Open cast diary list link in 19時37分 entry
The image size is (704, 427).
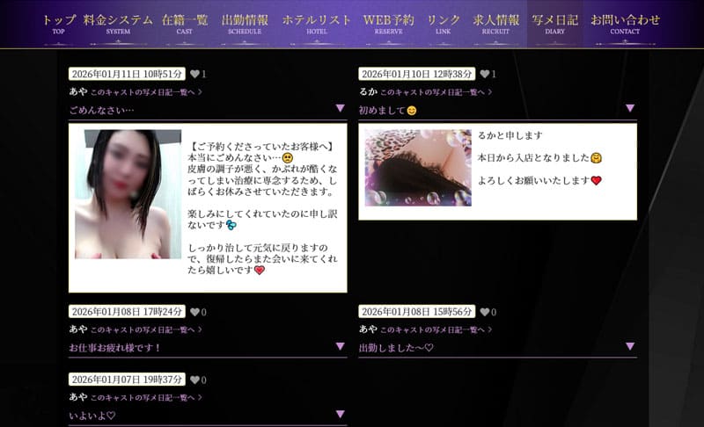pyautogui.click(x=146, y=398)
